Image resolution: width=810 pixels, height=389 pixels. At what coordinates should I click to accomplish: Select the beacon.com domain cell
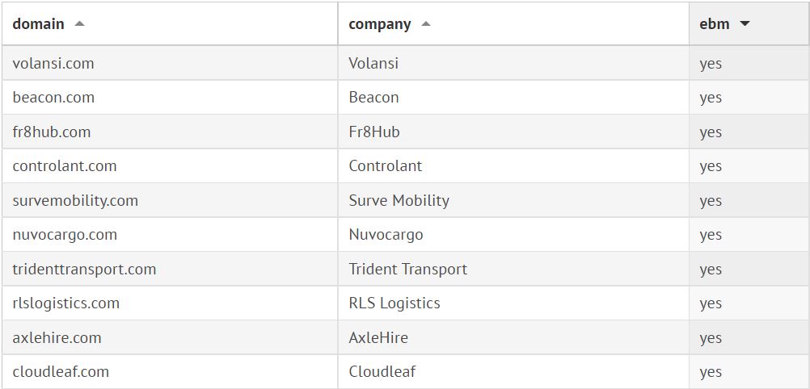coord(53,98)
